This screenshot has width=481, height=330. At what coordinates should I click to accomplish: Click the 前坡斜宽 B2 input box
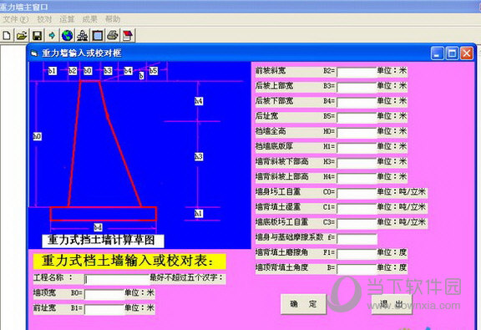point(357,73)
